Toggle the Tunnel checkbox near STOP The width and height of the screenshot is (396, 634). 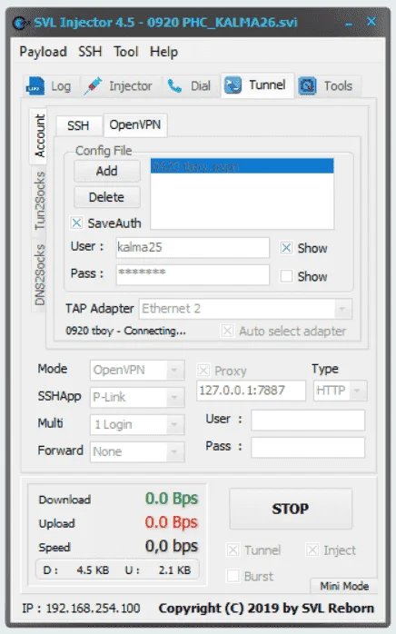point(233,550)
